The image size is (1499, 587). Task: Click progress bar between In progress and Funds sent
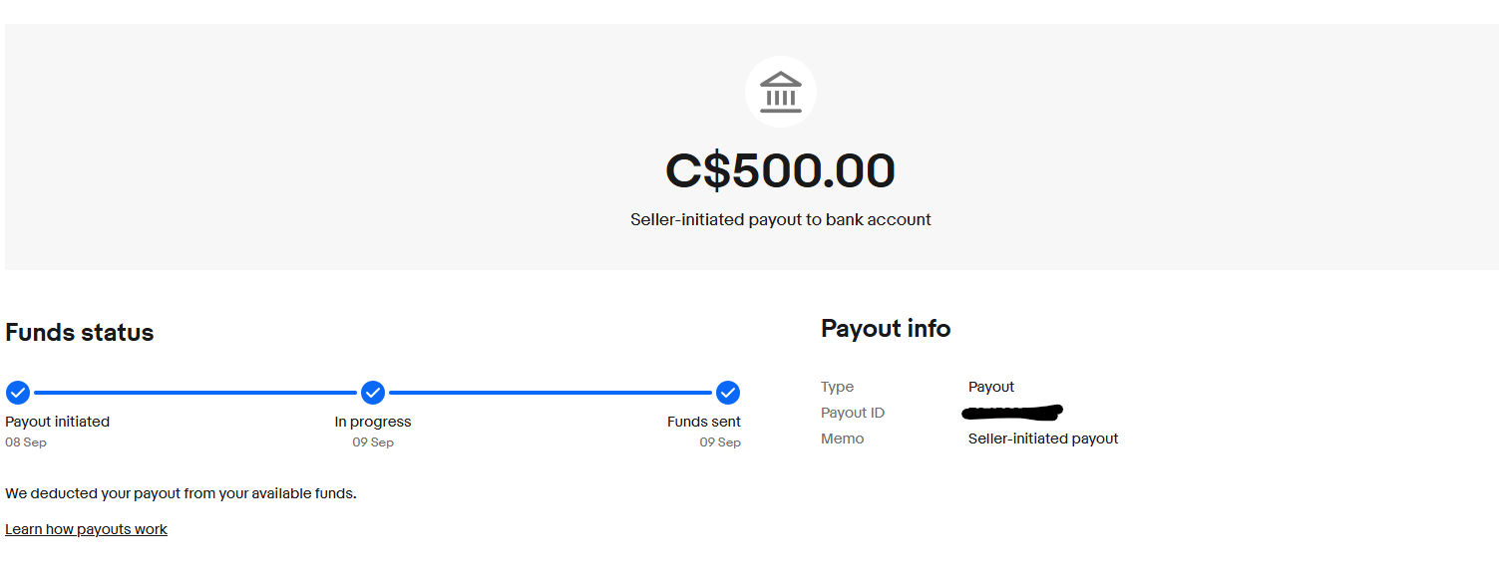click(x=551, y=393)
